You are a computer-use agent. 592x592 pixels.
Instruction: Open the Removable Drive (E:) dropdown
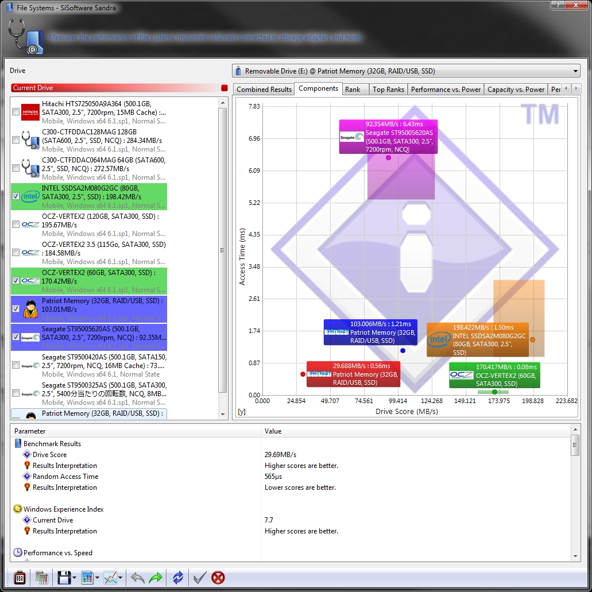click(x=406, y=71)
